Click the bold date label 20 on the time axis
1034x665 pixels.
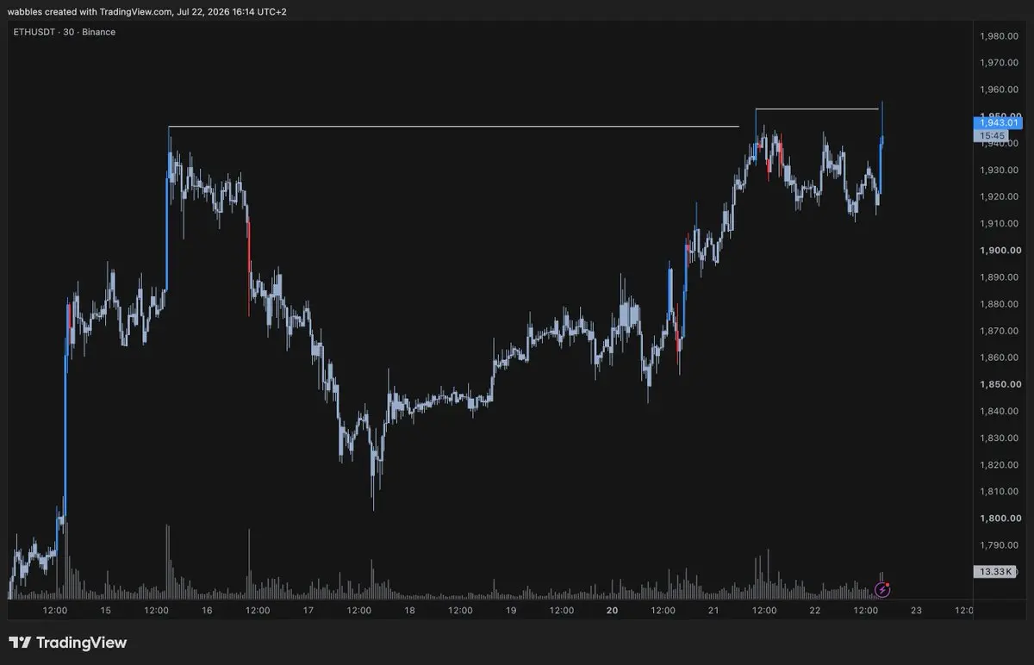(612, 610)
